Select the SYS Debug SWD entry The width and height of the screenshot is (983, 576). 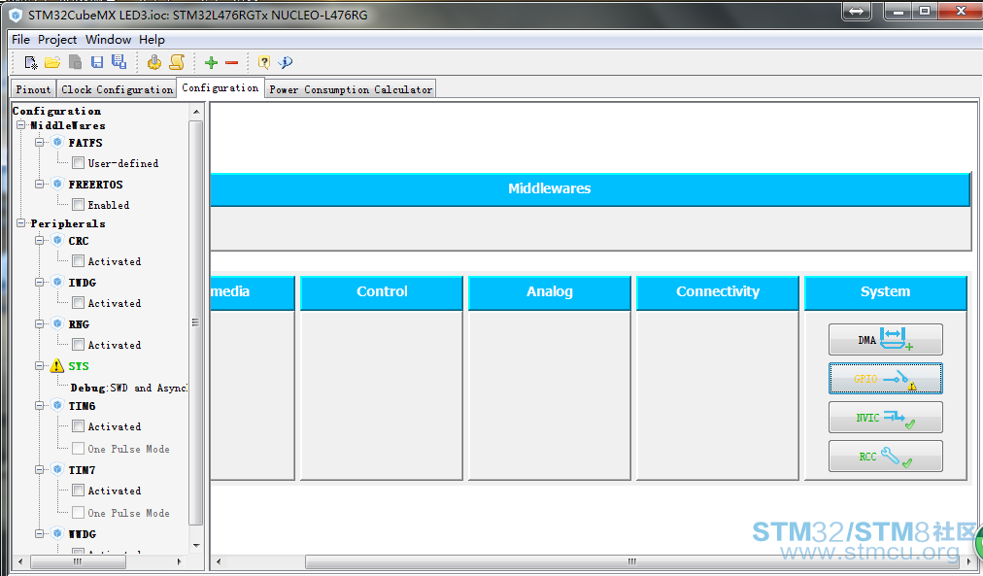tap(128, 388)
